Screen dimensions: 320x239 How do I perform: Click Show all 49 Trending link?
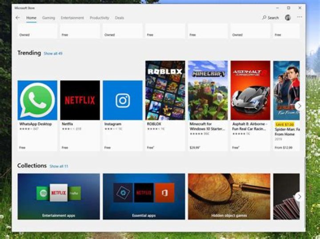pos(53,53)
